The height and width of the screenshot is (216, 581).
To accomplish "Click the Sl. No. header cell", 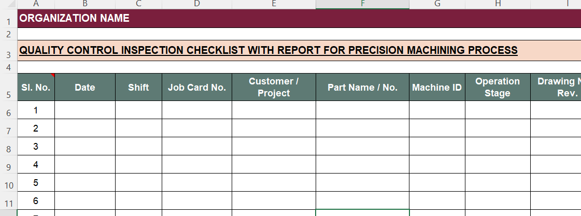I will (x=36, y=88).
